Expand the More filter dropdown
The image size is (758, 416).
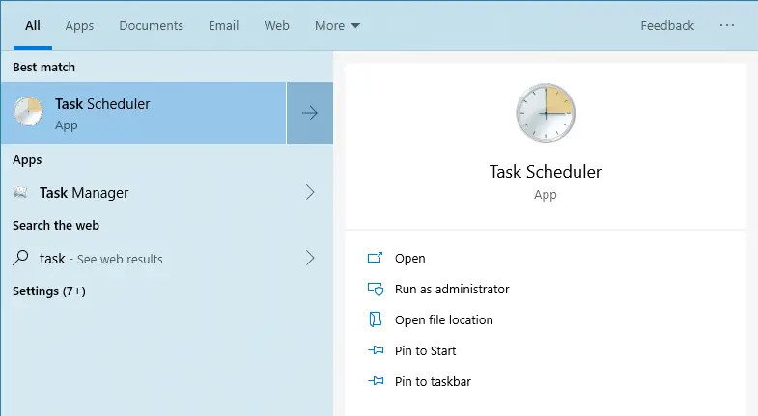coord(337,26)
